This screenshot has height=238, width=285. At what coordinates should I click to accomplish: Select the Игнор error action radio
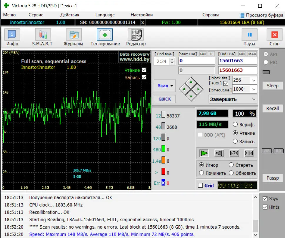[201, 165]
